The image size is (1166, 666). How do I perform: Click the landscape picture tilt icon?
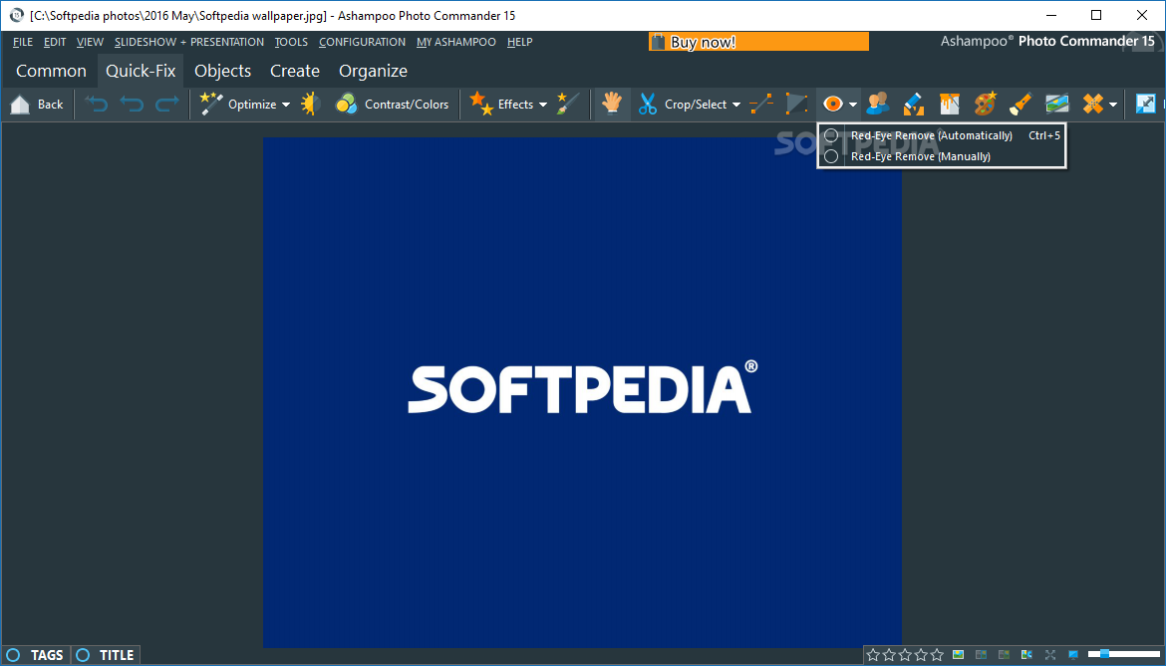click(1056, 104)
